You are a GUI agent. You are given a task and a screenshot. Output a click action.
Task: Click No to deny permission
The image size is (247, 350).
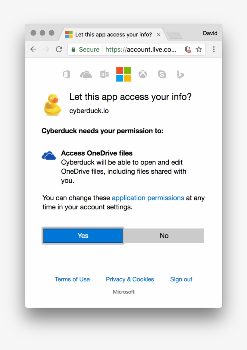pos(164,236)
